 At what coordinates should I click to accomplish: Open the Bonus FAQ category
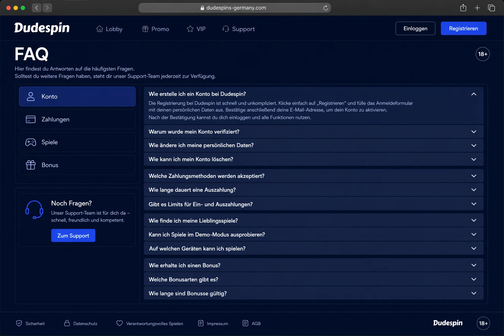pyautogui.click(x=77, y=165)
